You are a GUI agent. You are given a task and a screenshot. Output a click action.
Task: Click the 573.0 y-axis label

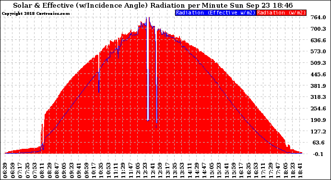pos(318,51)
